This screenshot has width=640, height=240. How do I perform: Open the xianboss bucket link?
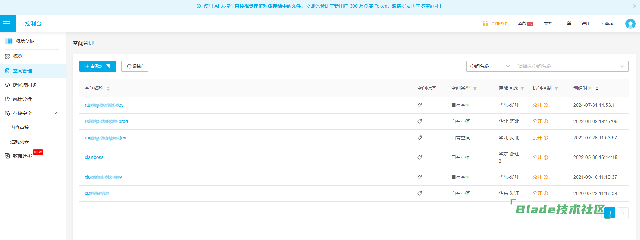coord(94,157)
